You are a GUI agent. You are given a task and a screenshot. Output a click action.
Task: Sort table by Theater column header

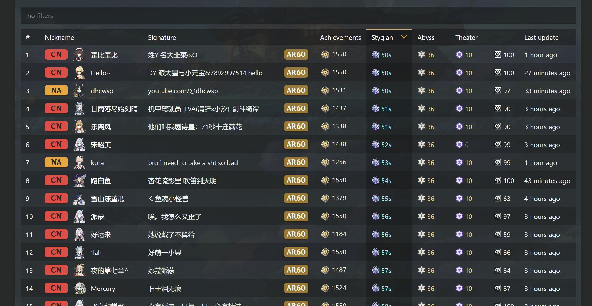[x=466, y=37]
